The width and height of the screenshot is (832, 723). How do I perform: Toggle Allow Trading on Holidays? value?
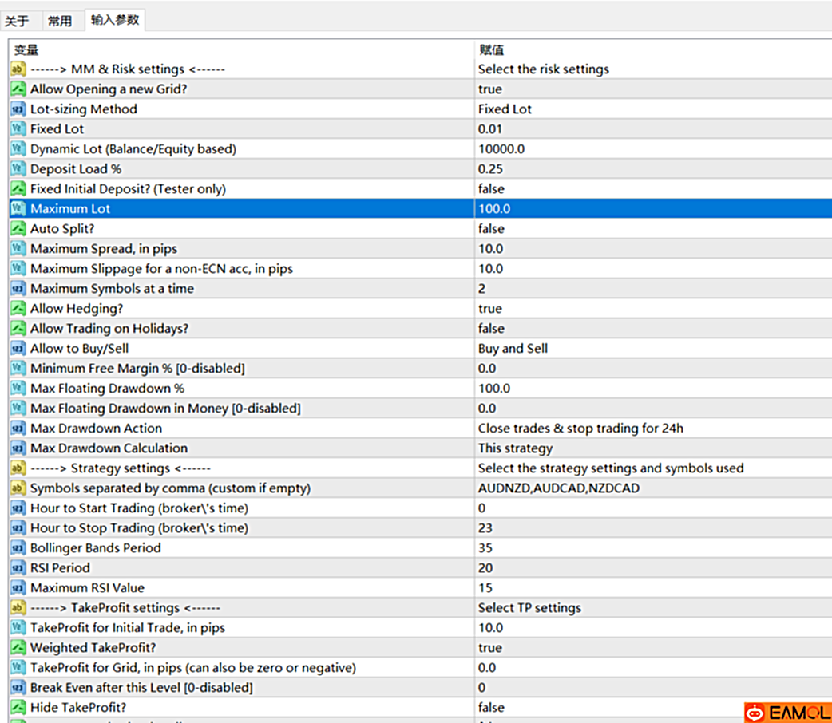pos(491,329)
